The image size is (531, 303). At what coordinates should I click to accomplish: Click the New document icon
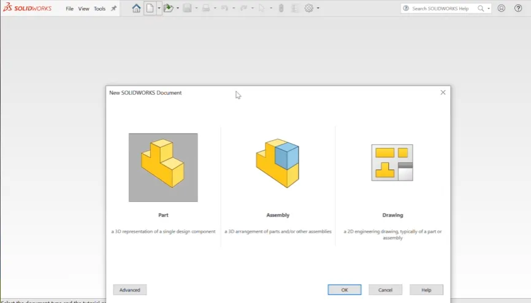click(150, 8)
